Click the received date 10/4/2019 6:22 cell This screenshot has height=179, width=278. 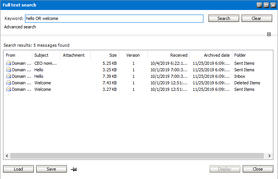pos(169,63)
